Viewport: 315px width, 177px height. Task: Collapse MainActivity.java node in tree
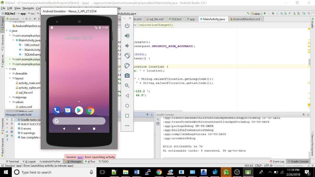[13, 40]
